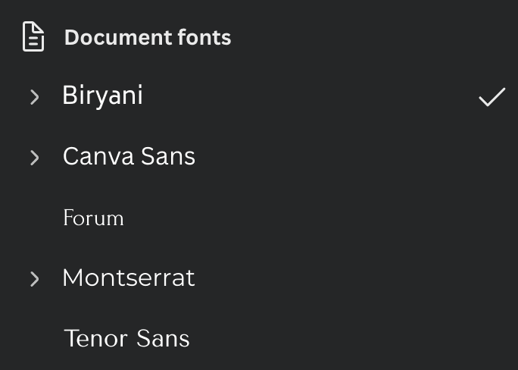Click the Canva Sans font name text
Screen dimensions: 518x370
pyautogui.click(x=129, y=157)
